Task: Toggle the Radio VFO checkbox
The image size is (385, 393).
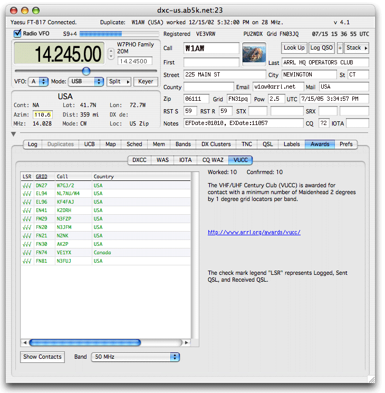Action: [17, 34]
